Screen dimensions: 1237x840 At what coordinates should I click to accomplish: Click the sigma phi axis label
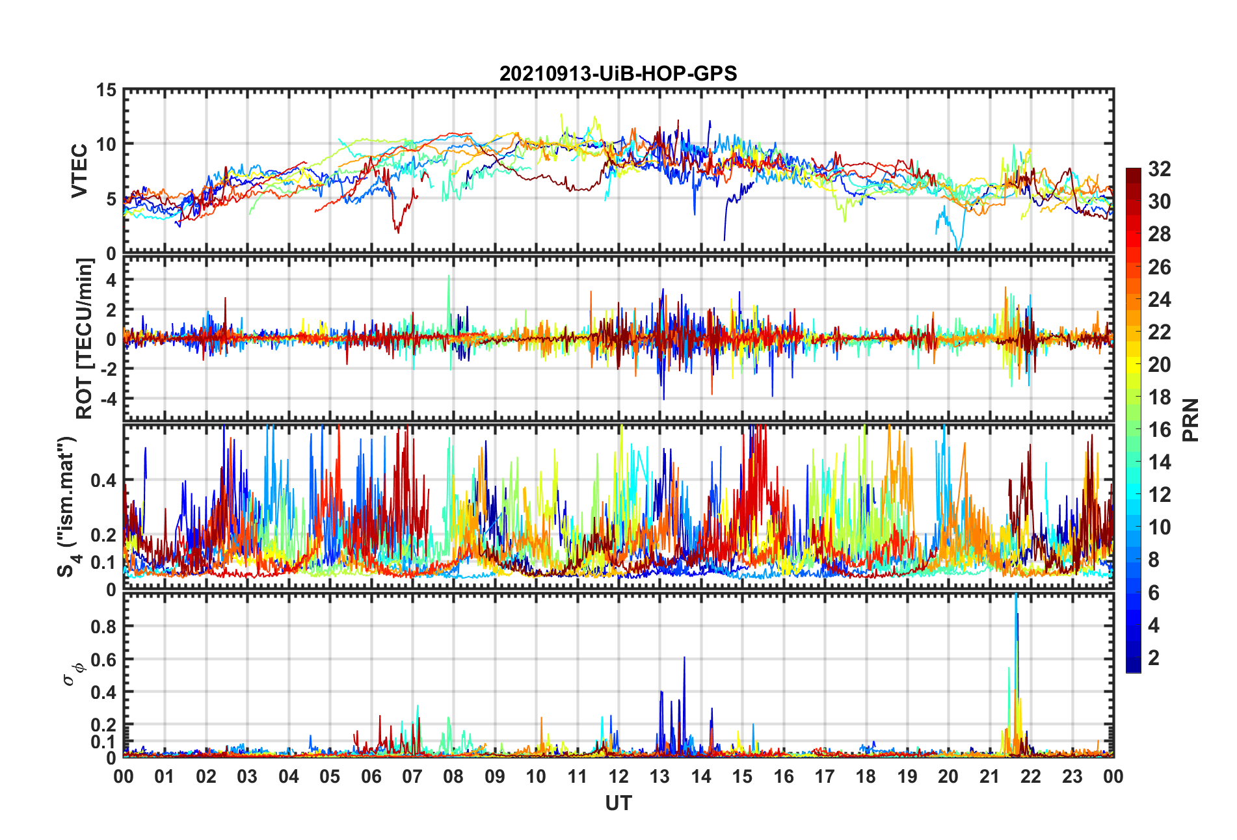pos(73,674)
